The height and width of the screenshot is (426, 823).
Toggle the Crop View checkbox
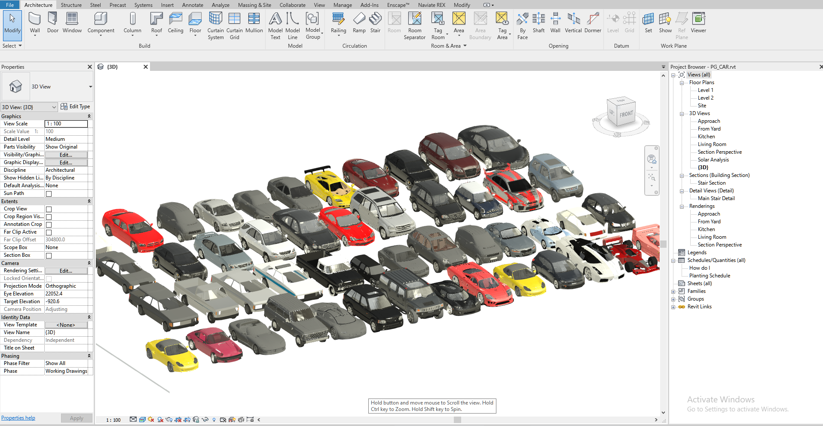coord(49,209)
